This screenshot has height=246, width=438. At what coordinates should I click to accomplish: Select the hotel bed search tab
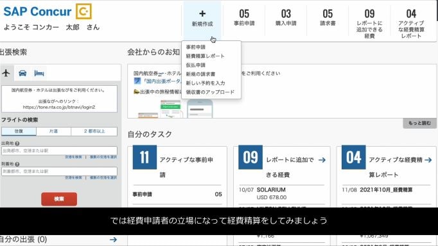point(39,73)
